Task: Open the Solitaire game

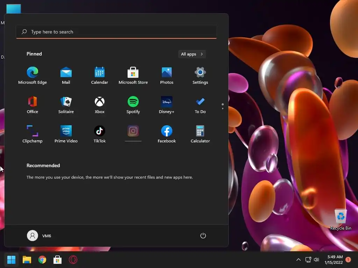Action: [66, 105]
